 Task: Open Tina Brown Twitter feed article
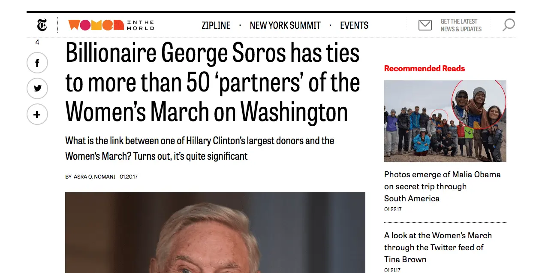click(x=438, y=247)
